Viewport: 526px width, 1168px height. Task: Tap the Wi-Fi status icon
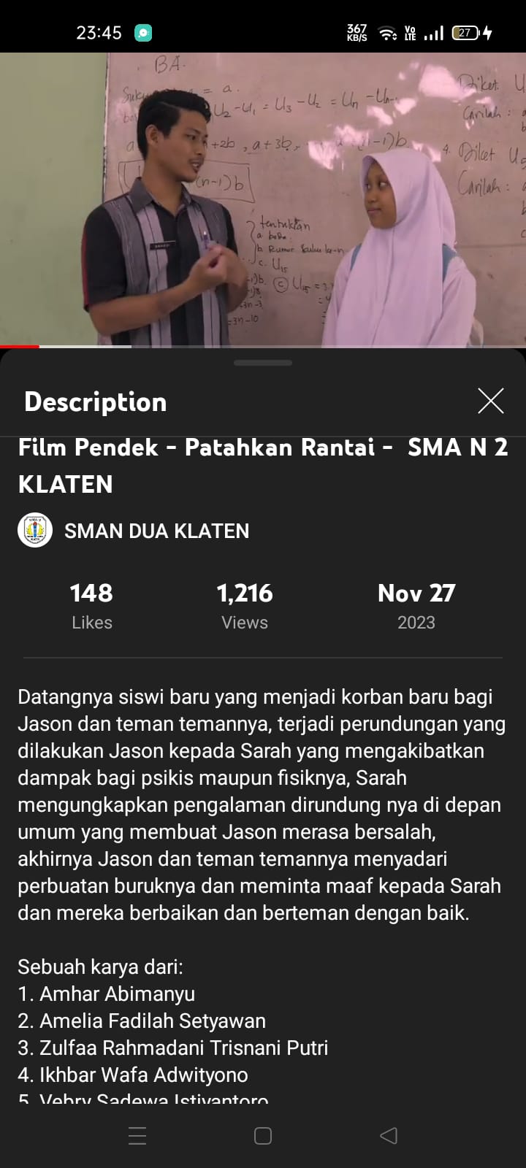coord(387,33)
